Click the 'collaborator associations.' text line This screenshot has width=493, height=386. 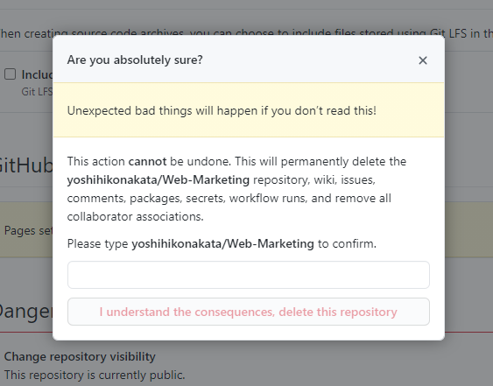[135, 216]
